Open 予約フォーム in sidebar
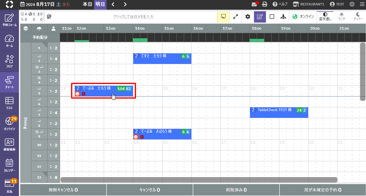 9,20
